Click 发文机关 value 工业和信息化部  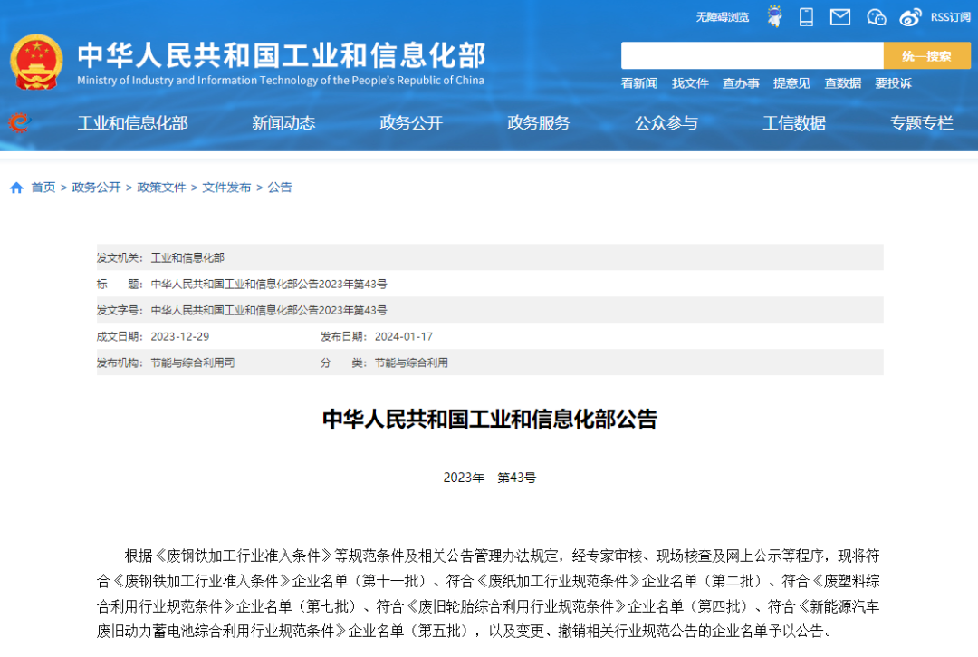click(187, 257)
